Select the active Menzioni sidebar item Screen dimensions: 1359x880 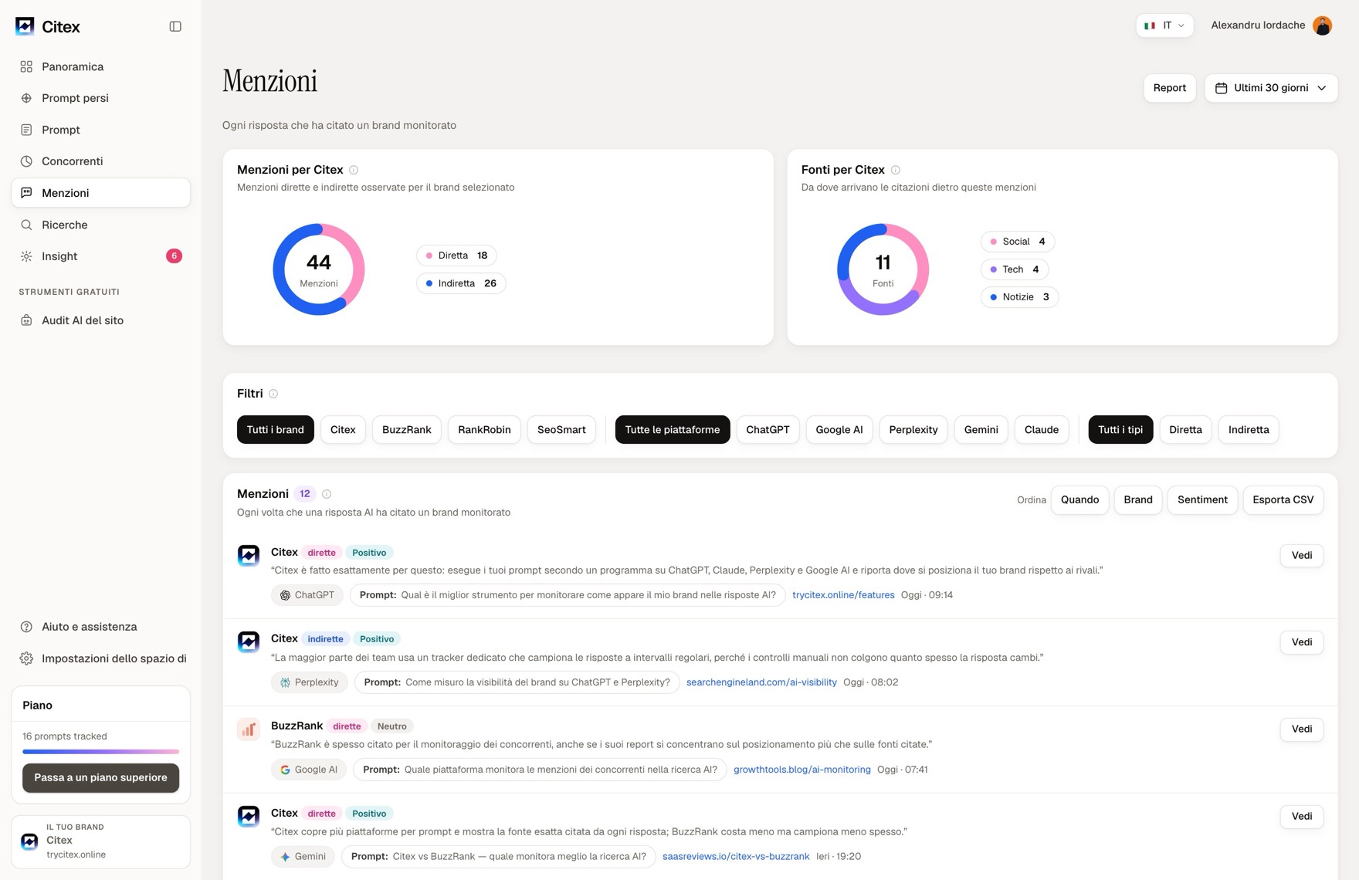(x=100, y=193)
